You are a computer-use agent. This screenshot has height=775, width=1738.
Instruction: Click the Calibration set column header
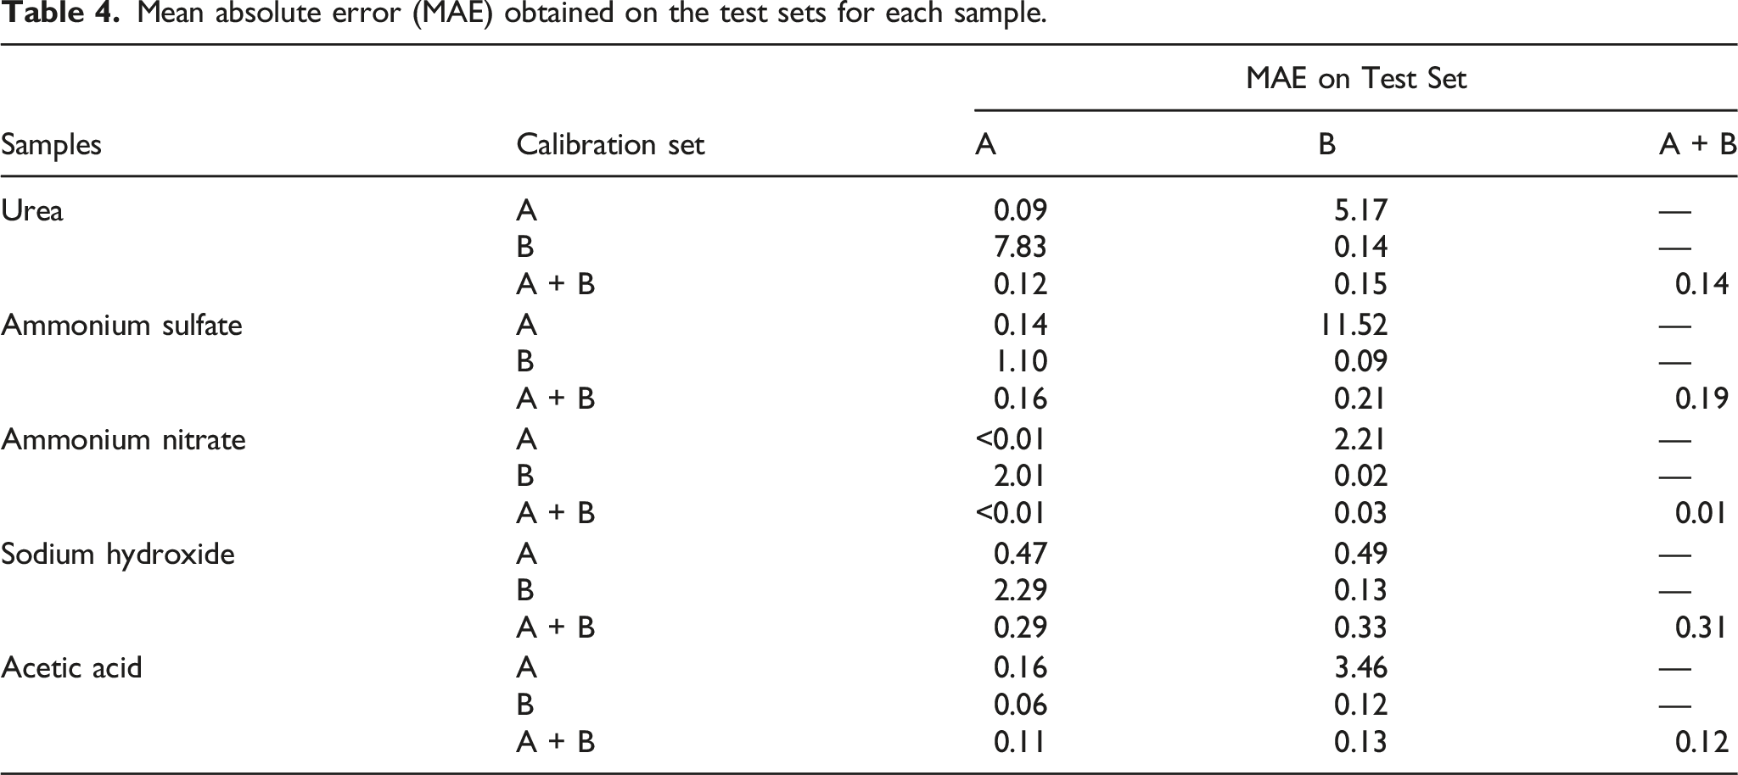point(610,145)
